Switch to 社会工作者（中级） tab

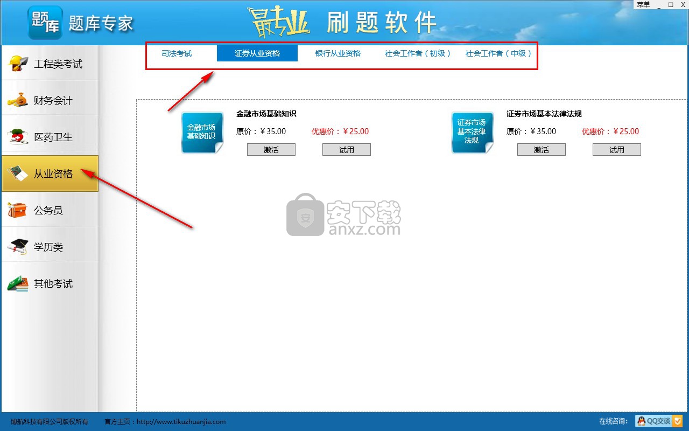pyautogui.click(x=499, y=53)
